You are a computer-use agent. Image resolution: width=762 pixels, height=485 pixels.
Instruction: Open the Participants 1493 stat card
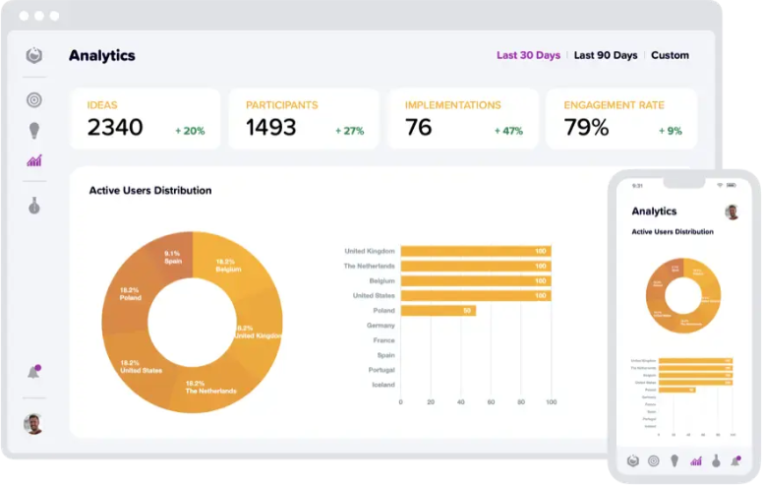(304, 119)
